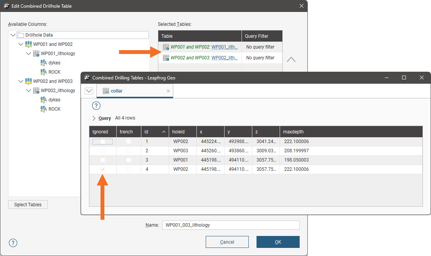Switch to the collar tab

click(117, 91)
